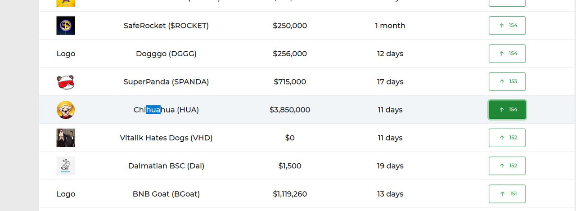This screenshot has width=576, height=211.
Task: Click the green Chihuahua vote button
Action: (507, 110)
